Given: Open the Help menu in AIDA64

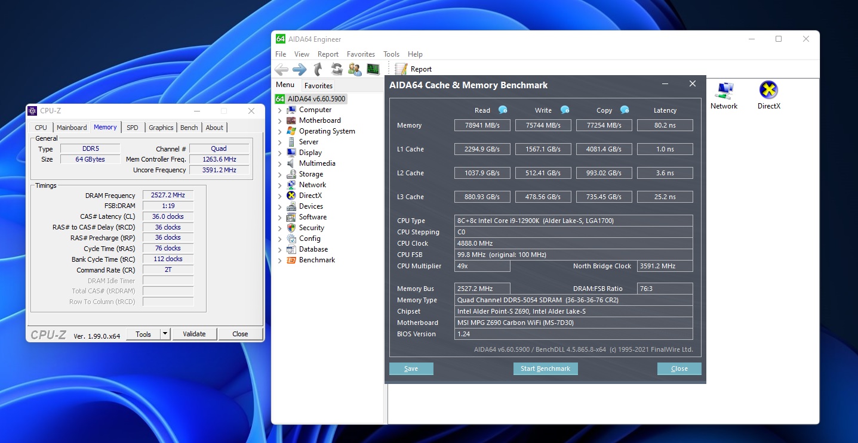Looking at the screenshot, I should [x=415, y=54].
